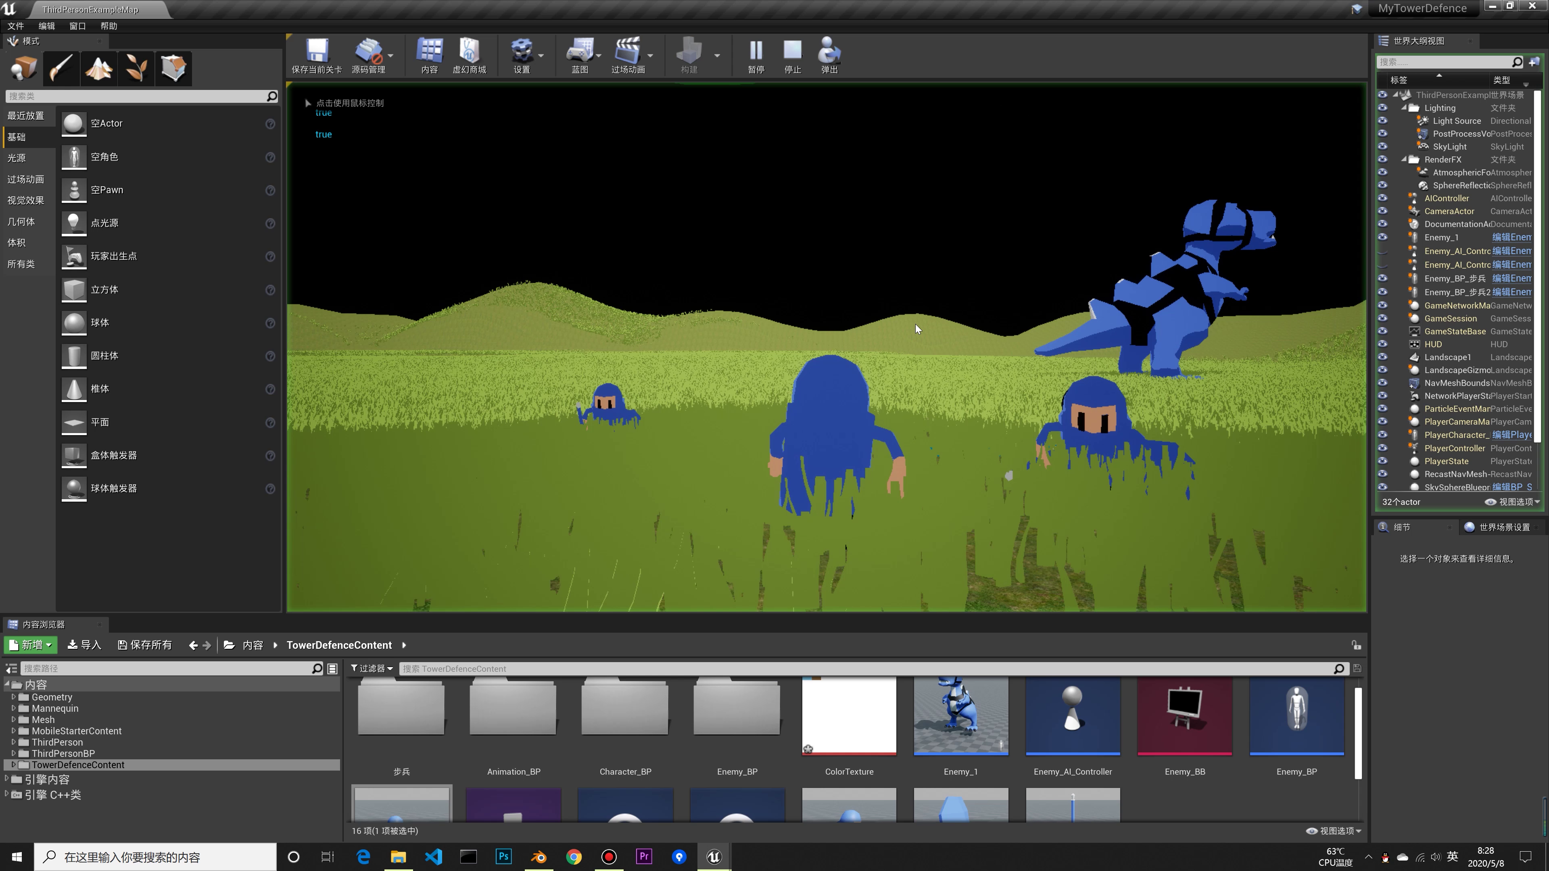
Task: Click the green Add New (新增) button
Action: pos(31,645)
